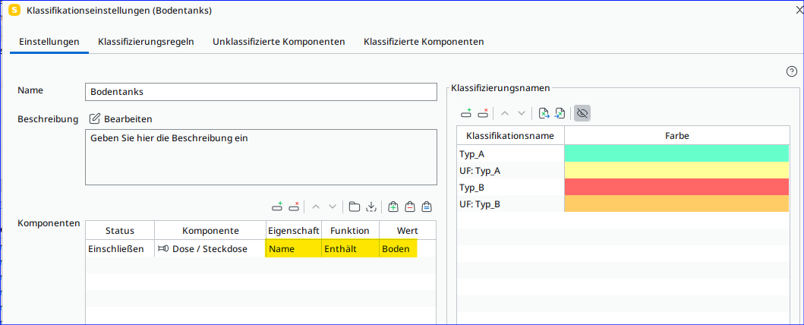Viewport: 804px width, 325px height.
Task: Delete selected row in Komponenten toolbar
Action: pyautogui.click(x=295, y=206)
